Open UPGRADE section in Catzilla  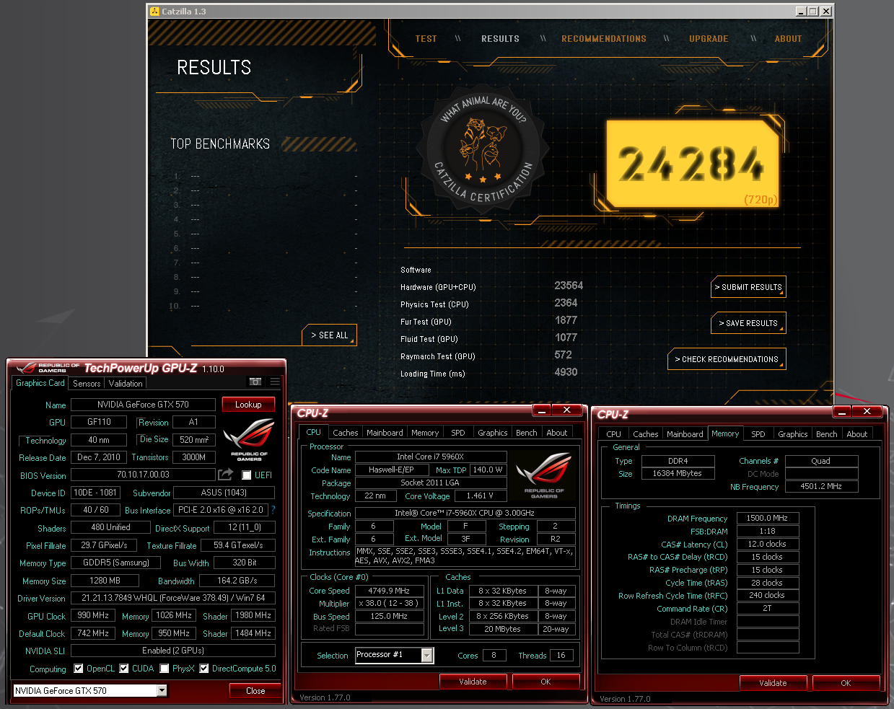tap(709, 39)
